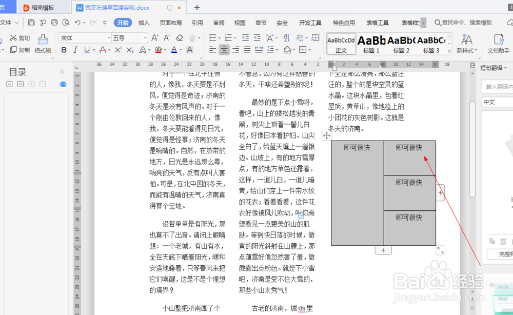Click the Clear Formatting eraser icon

point(180,38)
